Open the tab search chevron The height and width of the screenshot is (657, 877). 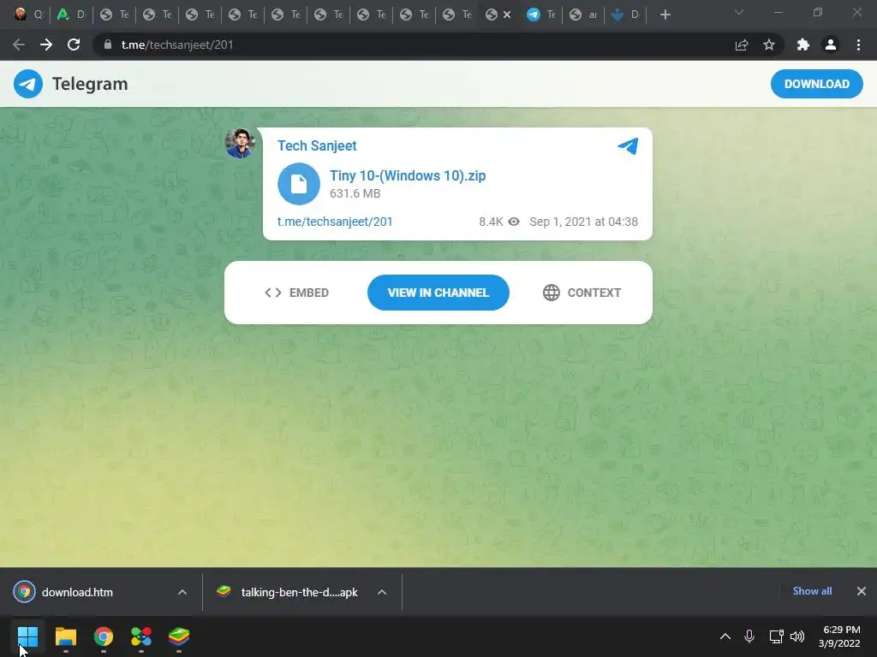pyautogui.click(x=739, y=12)
